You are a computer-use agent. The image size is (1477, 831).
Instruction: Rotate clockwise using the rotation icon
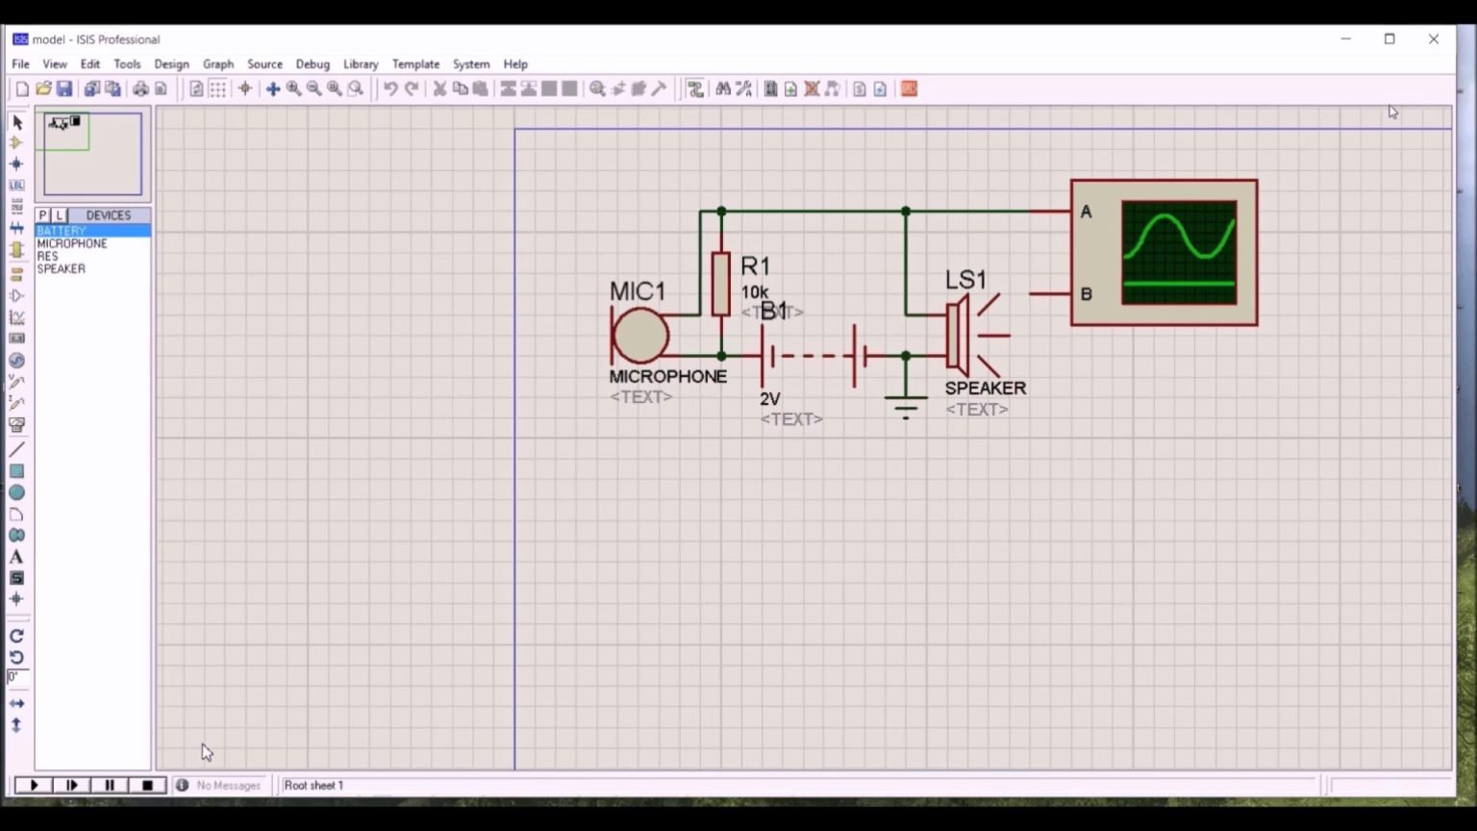pyautogui.click(x=16, y=636)
